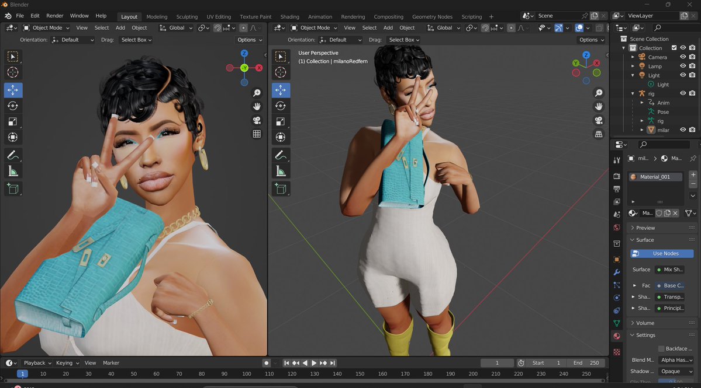Select the Move tool in the left viewport toolbar
This screenshot has height=388, width=701.
[x=12, y=90]
